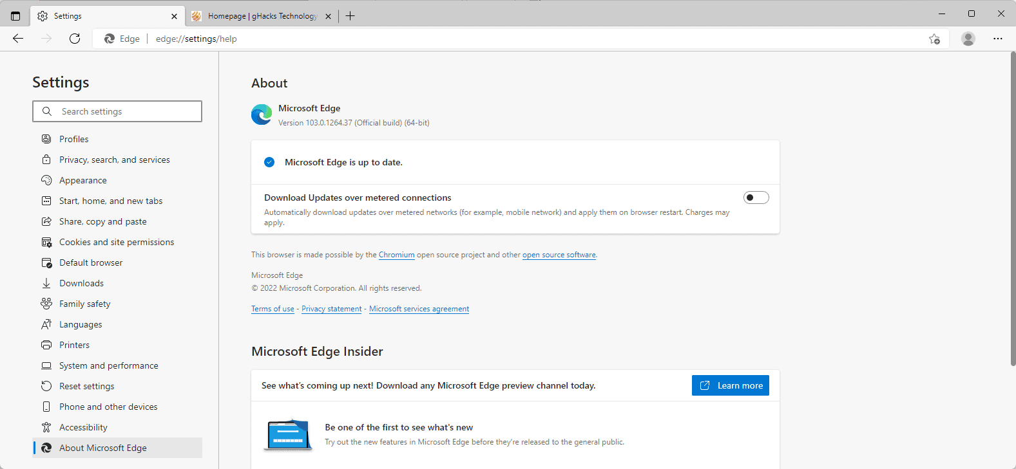Select the Settings tab

(x=108, y=16)
